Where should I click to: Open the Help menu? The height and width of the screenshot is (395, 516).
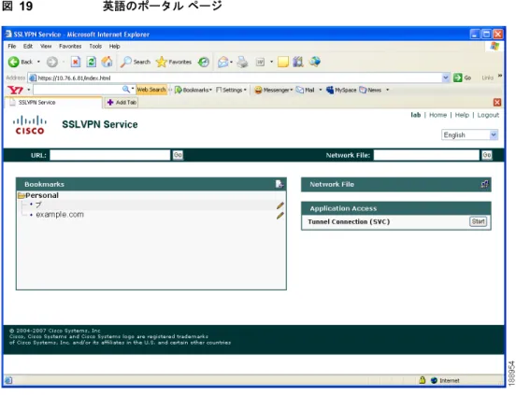pyautogui.click(x=115, y=47)
